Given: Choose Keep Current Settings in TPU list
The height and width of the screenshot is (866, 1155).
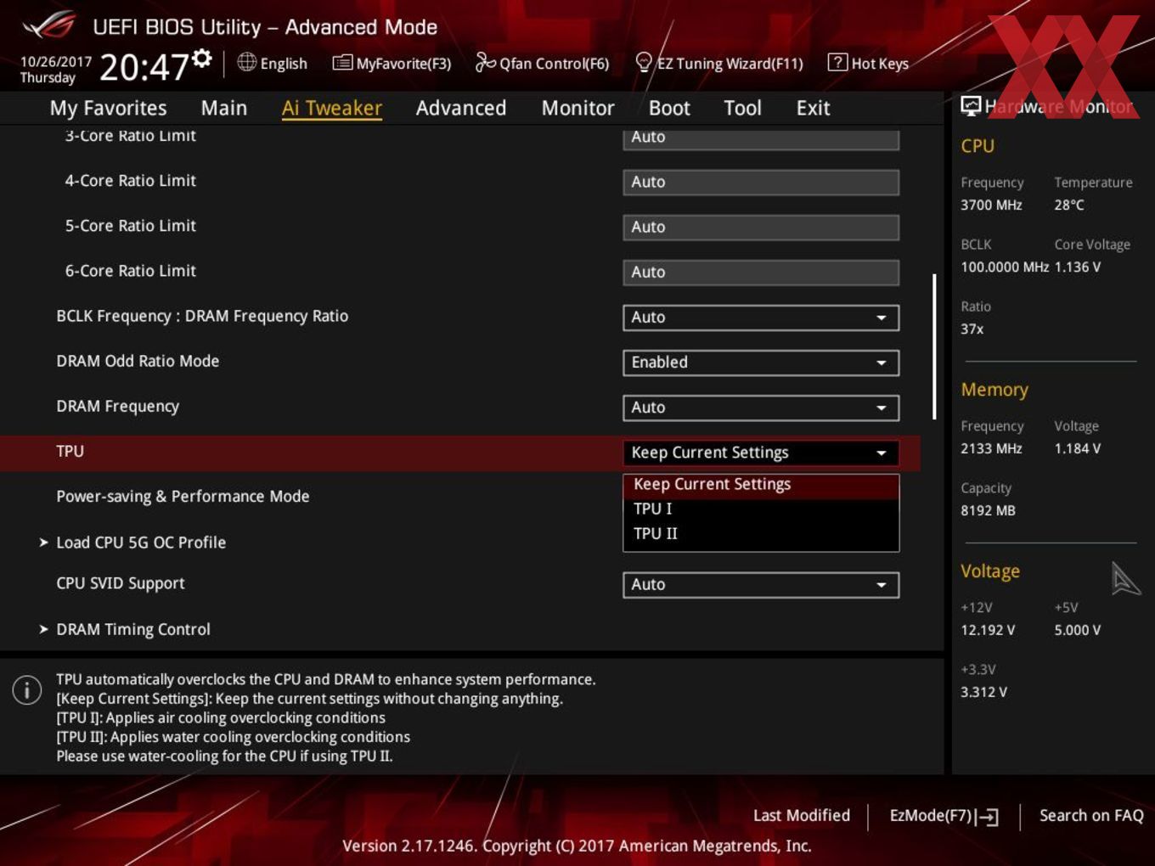Looking at the screenshot, I should point(761,484).
